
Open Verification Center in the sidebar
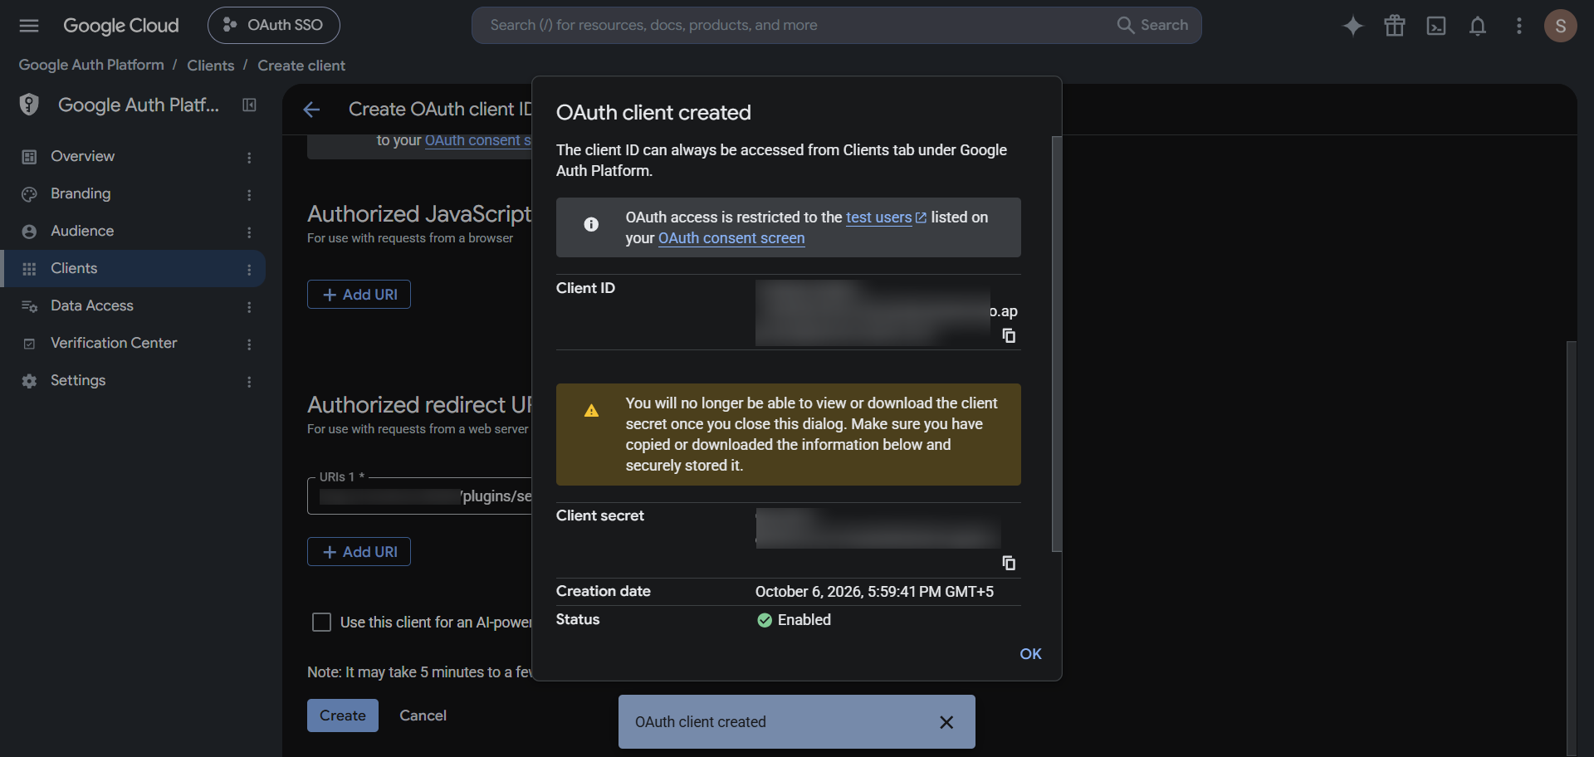point(114,343)
